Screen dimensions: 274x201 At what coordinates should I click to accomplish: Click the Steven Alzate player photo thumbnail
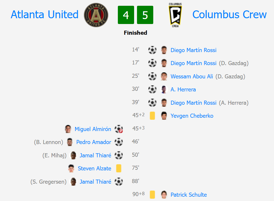coord(71,168)
